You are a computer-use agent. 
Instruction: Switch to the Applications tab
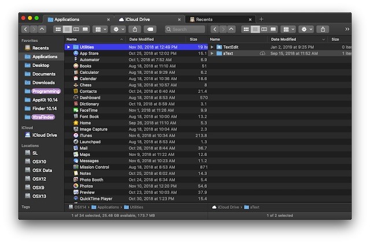pos(78,19)
